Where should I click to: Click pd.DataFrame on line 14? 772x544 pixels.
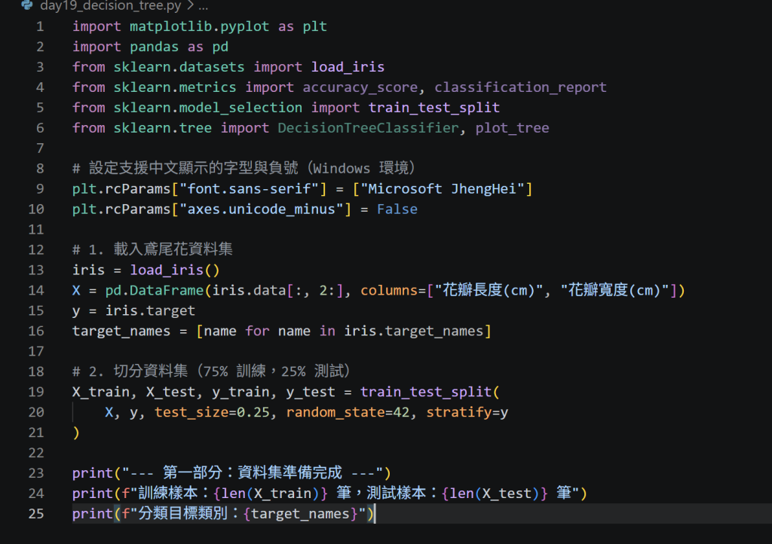coord(155,291)
